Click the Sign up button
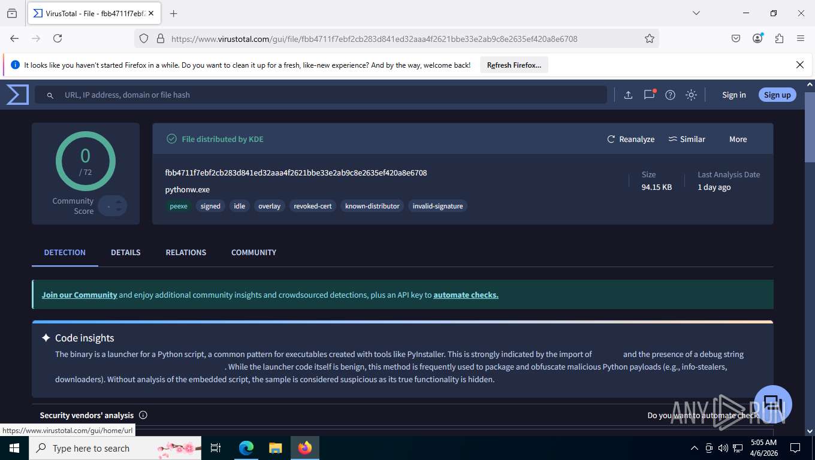The width and height of the screenshot is (815, 460). pyautogui.click(x=777, y=95)
